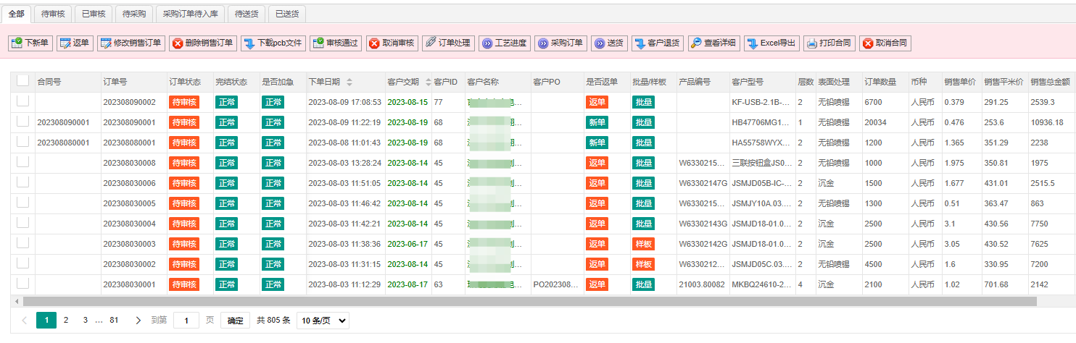Select checkbox for order 202308030001
The width and height of the screenshot is (1076, 343).
[x=22, y=284]
